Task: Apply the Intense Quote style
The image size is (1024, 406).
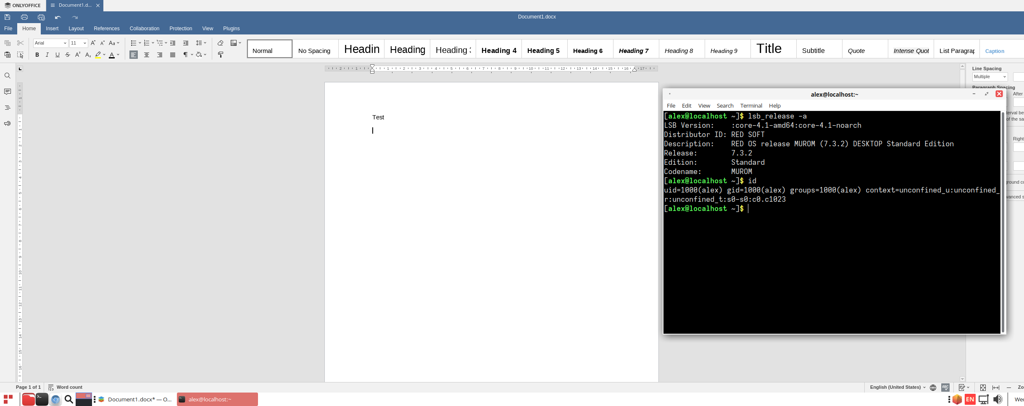Action: coord(911,49)
